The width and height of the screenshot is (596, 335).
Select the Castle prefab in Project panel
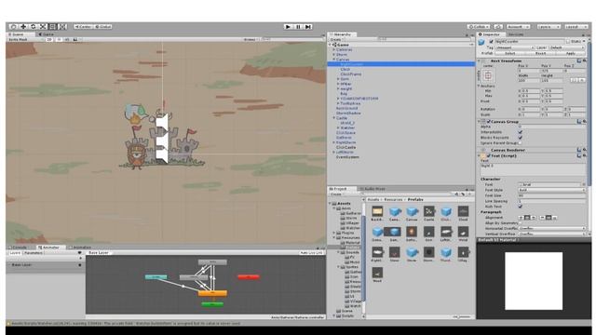coord(429,213)
